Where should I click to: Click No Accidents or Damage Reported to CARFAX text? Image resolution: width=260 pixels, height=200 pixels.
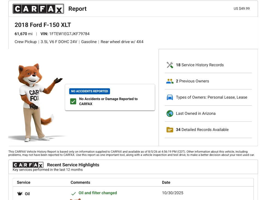pos(108,101)
